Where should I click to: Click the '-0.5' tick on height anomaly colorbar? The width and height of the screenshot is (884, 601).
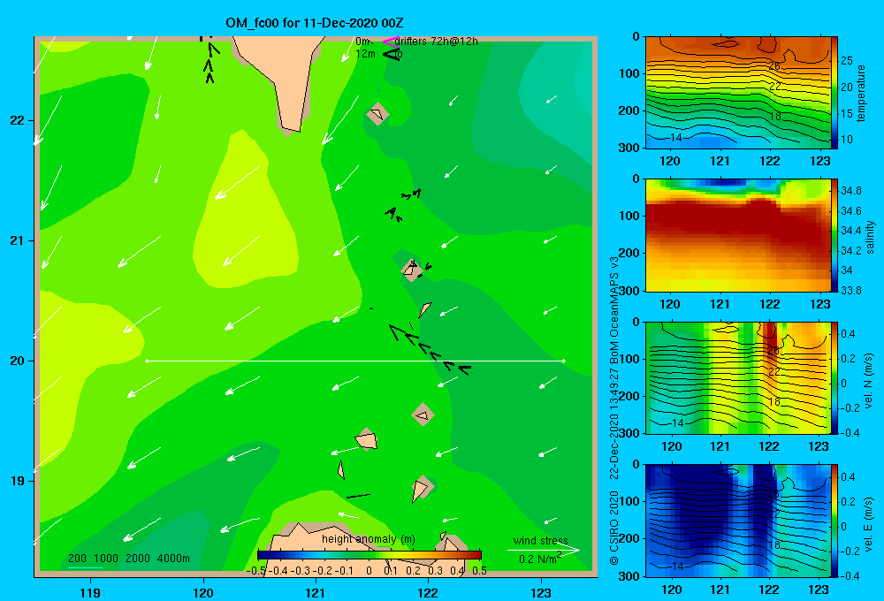point(255,571)
